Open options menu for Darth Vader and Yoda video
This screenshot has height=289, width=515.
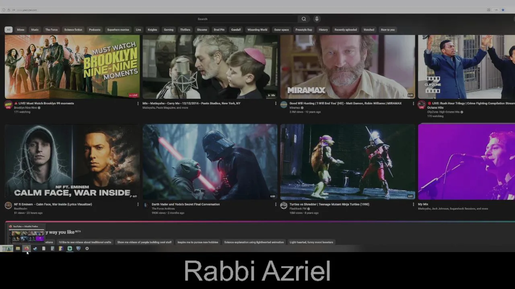click(x=276, y=204)
